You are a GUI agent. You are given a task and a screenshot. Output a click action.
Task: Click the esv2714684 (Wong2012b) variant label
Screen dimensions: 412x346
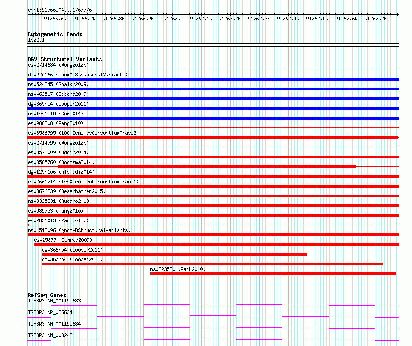[x=58, y=65]
